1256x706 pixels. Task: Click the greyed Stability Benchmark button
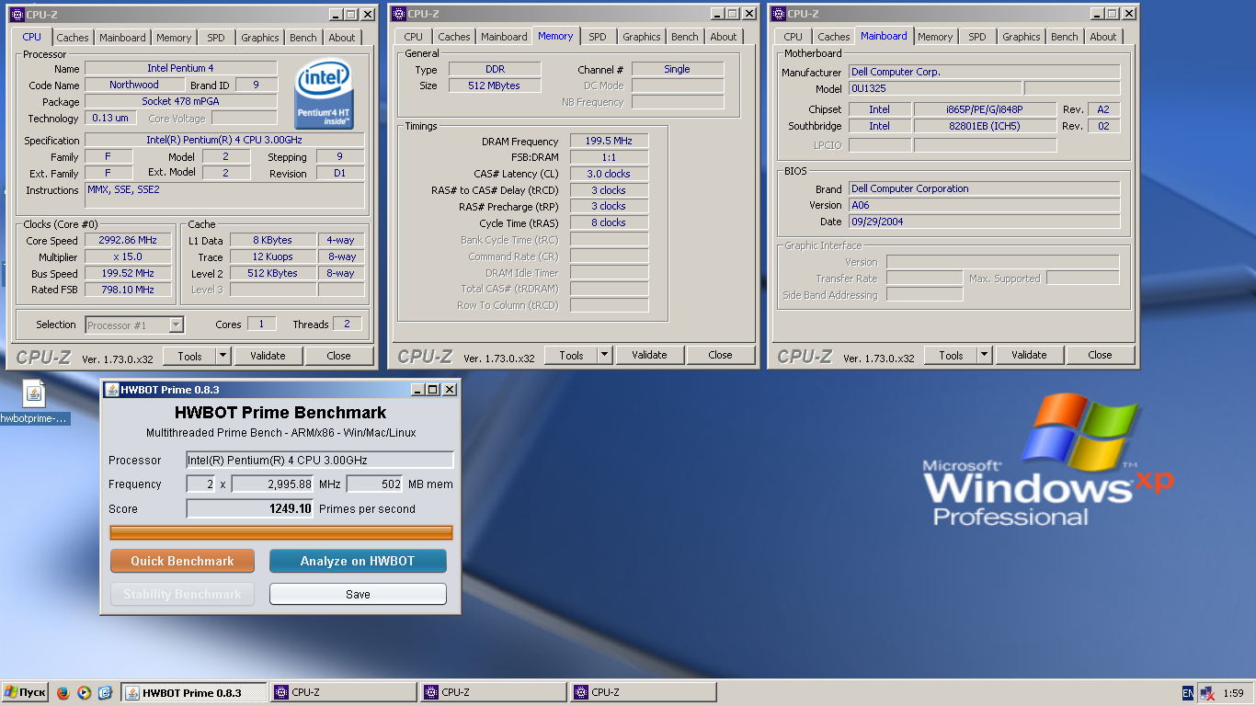tap(182, 594)
